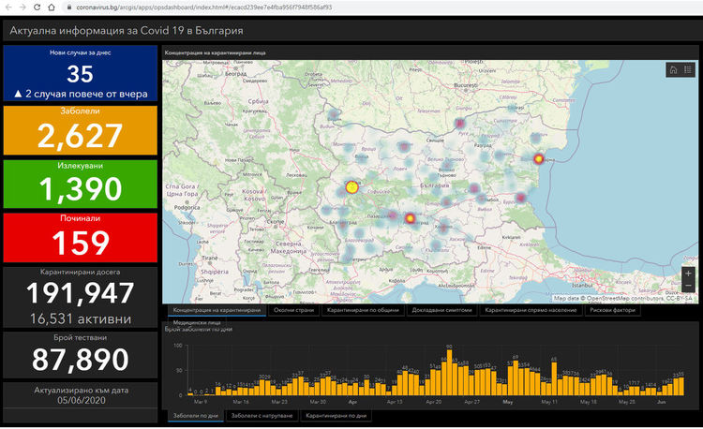Zoom out with the map minus button

689,287
